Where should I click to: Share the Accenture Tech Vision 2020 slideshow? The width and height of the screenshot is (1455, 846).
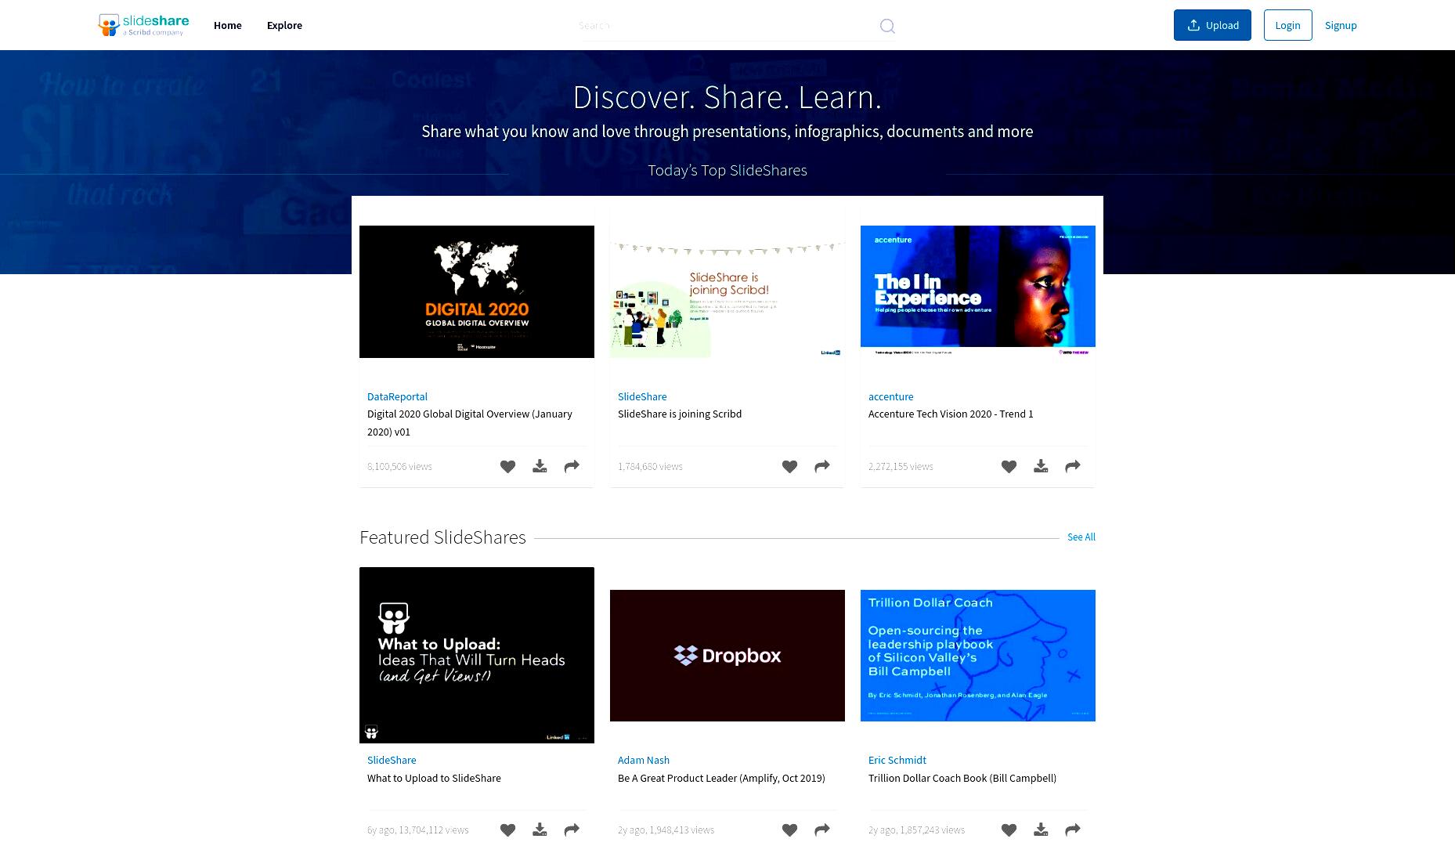tap(1073, 466)
